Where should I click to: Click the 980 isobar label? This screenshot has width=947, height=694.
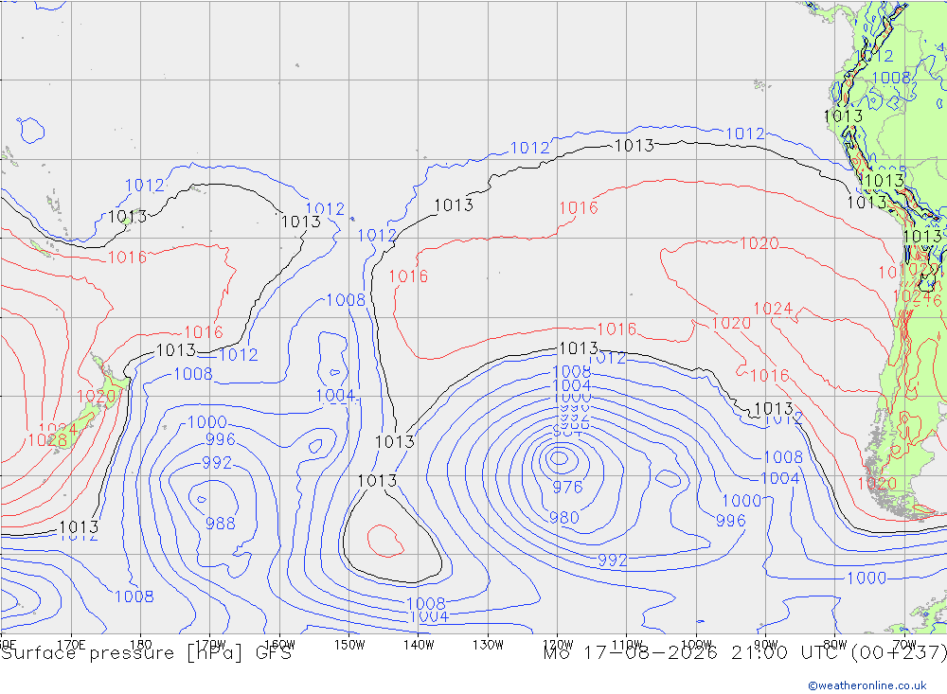pyautogui.click(x=564, y=518)
